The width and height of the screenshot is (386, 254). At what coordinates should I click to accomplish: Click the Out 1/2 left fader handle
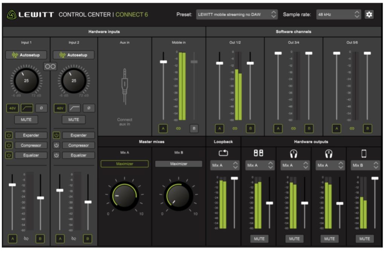(x=219, y=63)
